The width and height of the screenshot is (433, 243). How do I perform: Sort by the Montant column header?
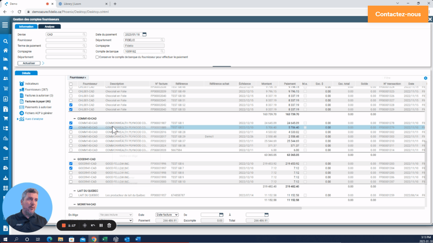pos(267,84)
